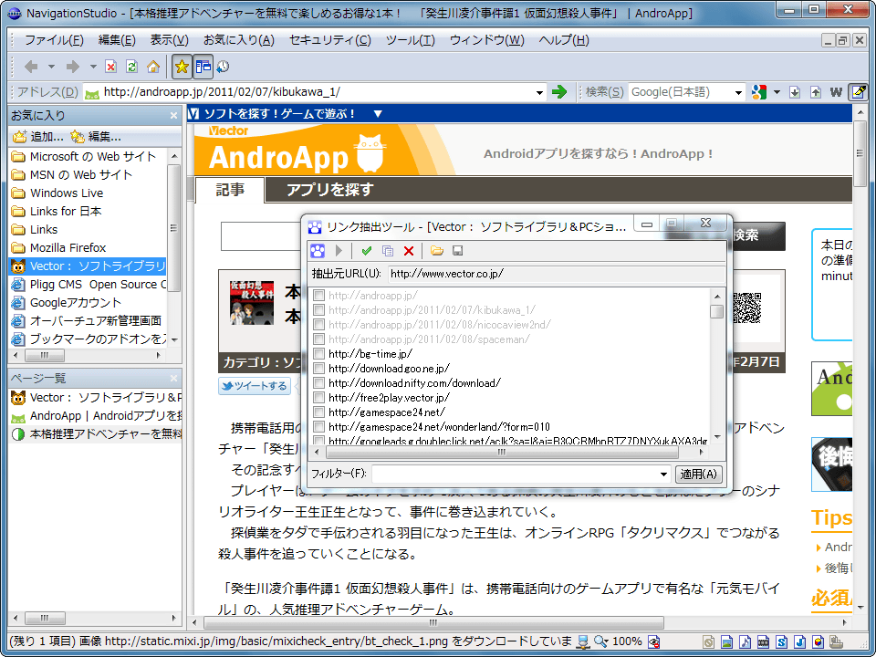Open the ツール(T) menu
Image resolution: width=876 pixels, height=657 pixels.
[x=410, y=40]
